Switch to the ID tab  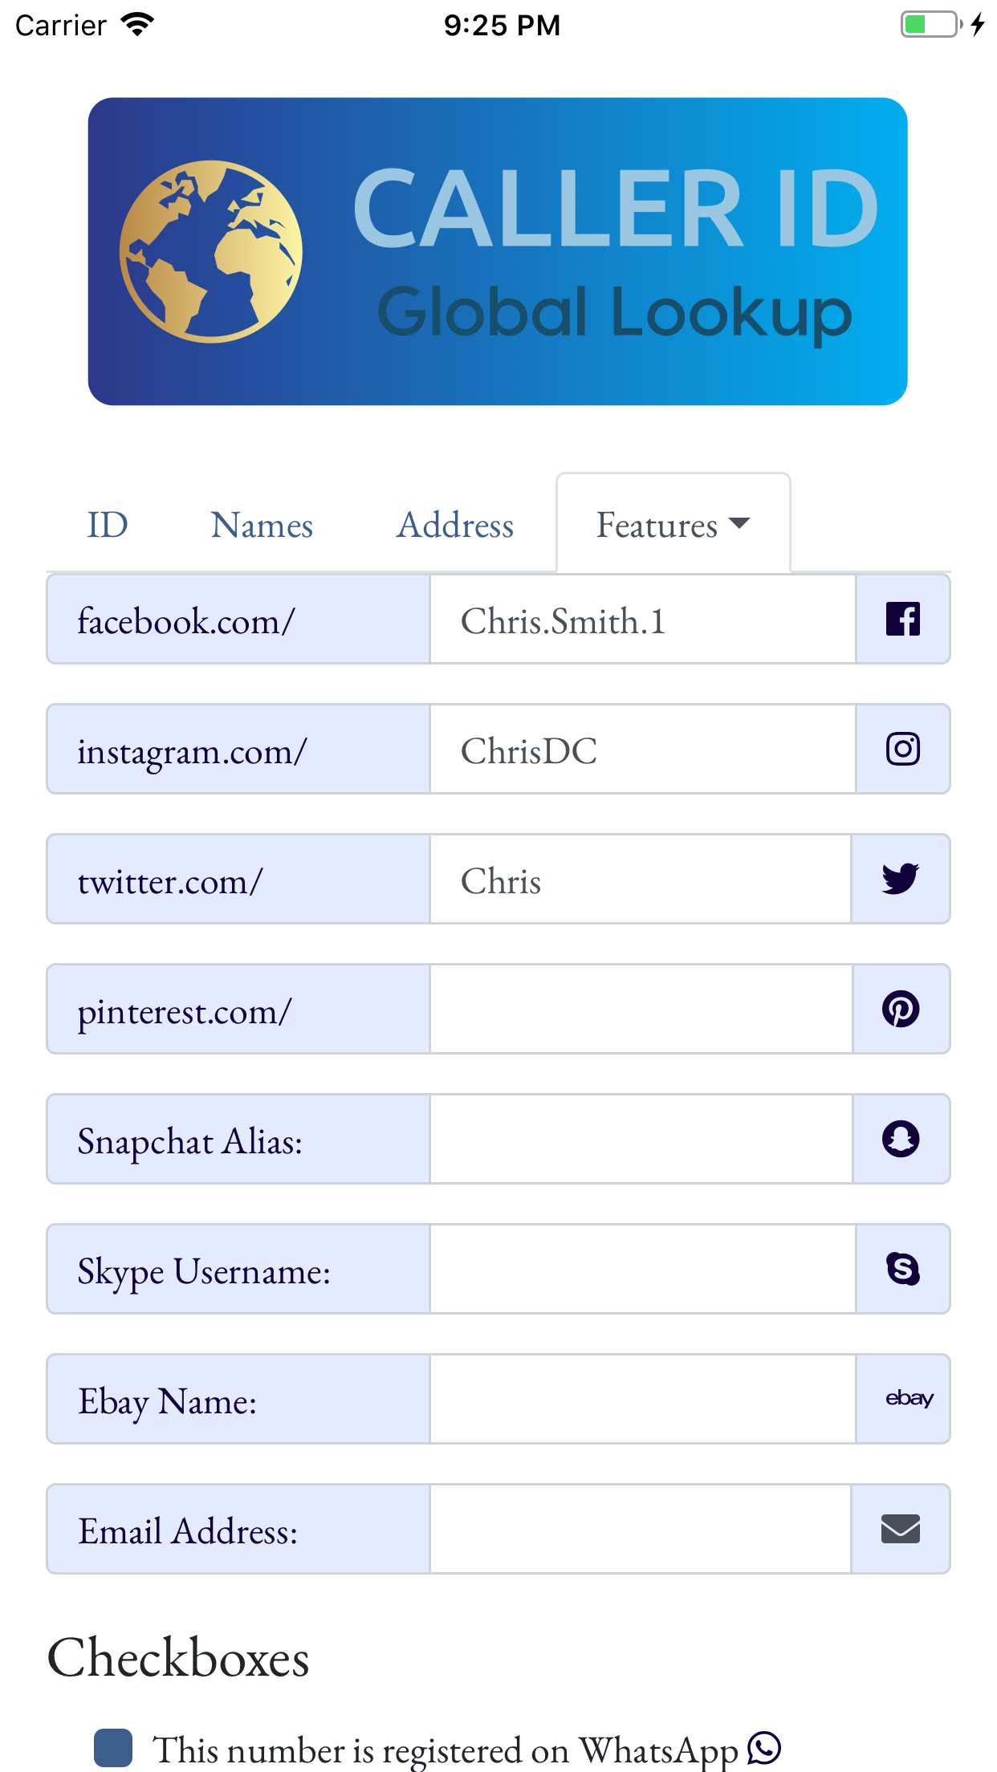pyautogui.click(x=108, y=523)
